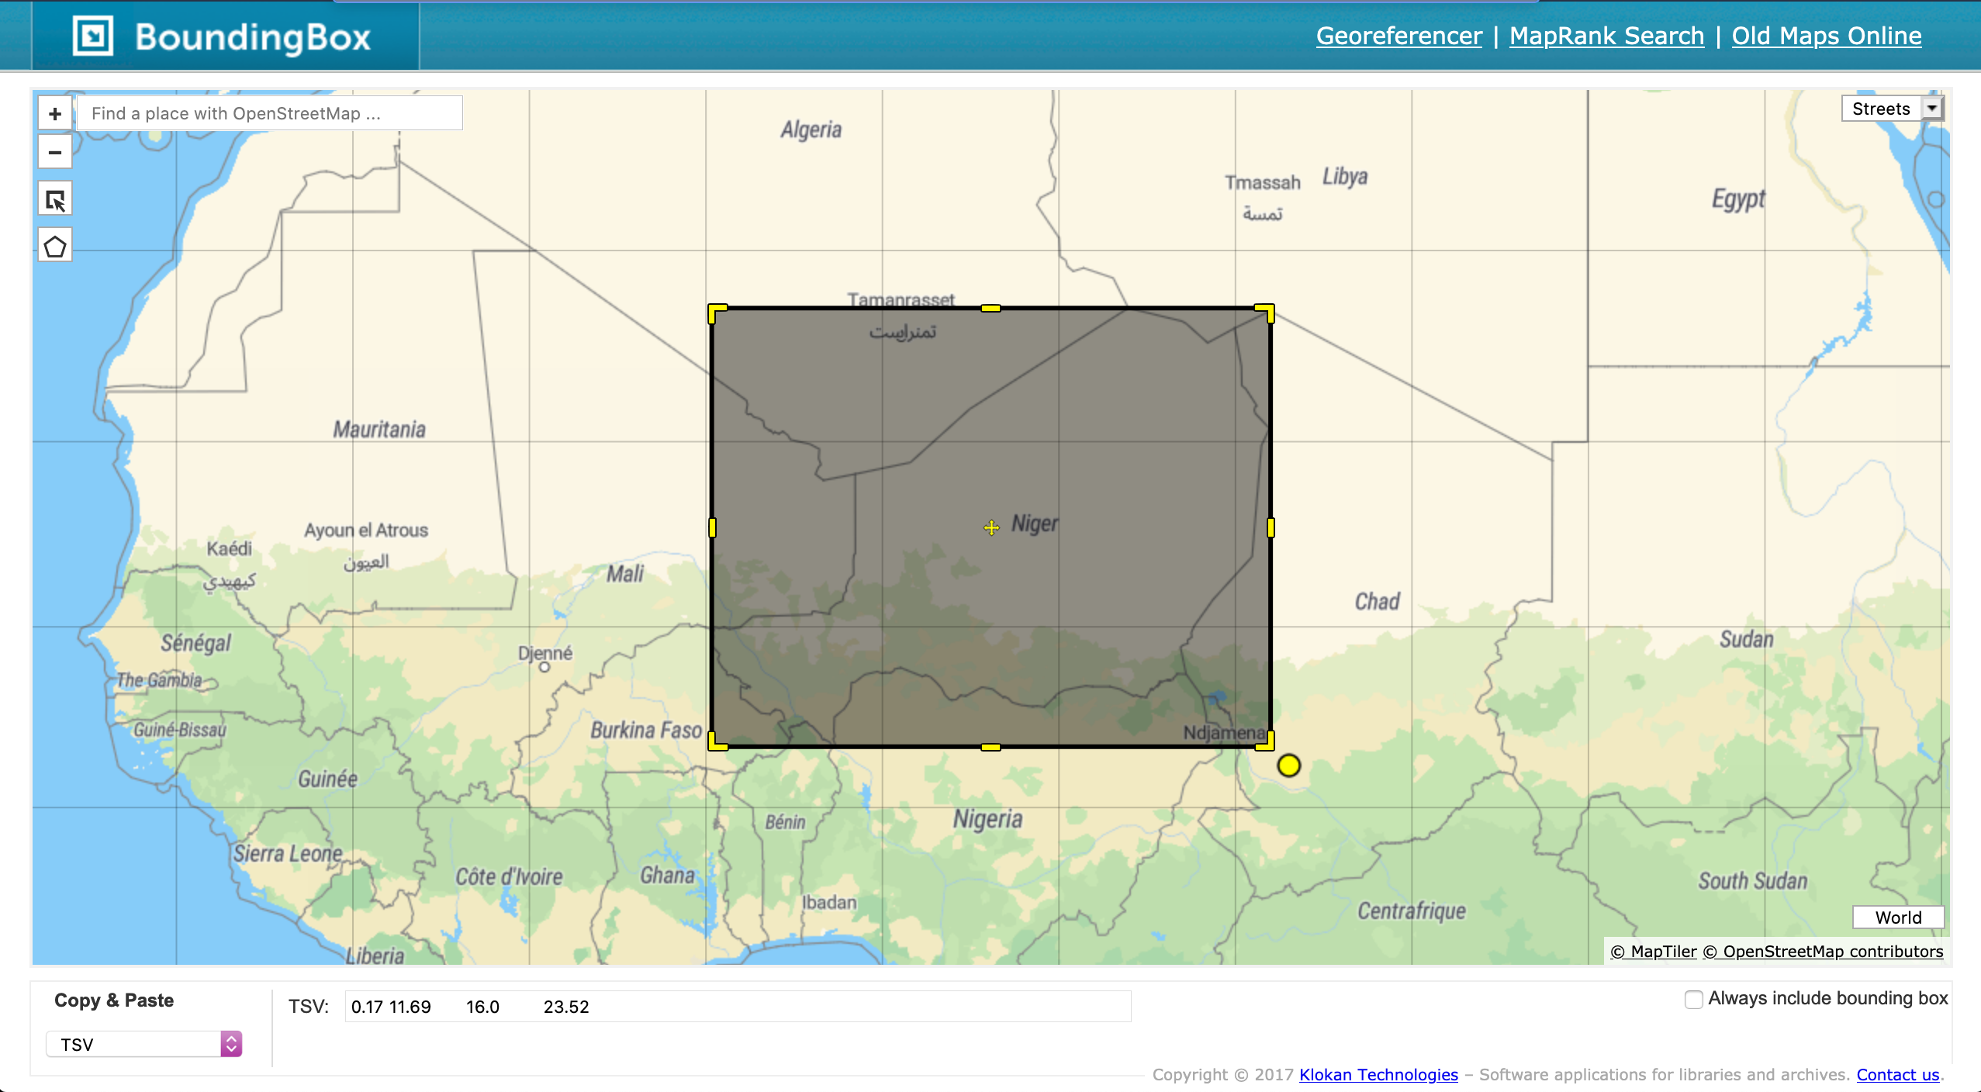1981x1092 pixels.
Task: Click the Klokan Technologies link
Action: (x=1378, y=1075)
